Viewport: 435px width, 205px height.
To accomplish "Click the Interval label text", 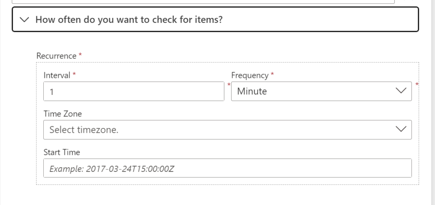I will pyautogui.click(x=57, y=75).
